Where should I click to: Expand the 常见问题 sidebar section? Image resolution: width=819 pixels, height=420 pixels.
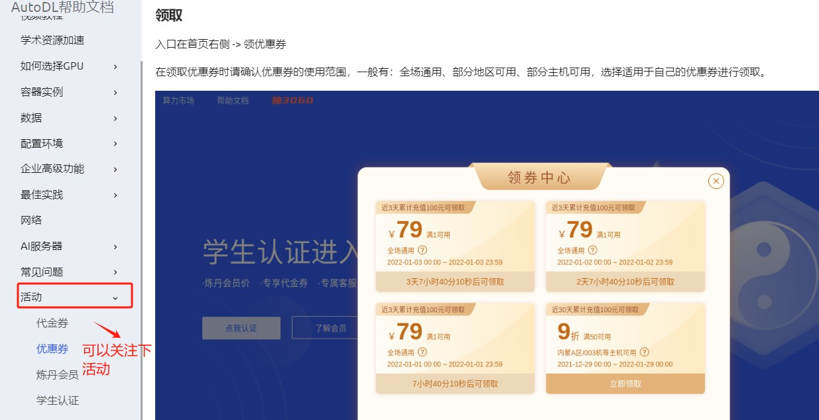115,272
